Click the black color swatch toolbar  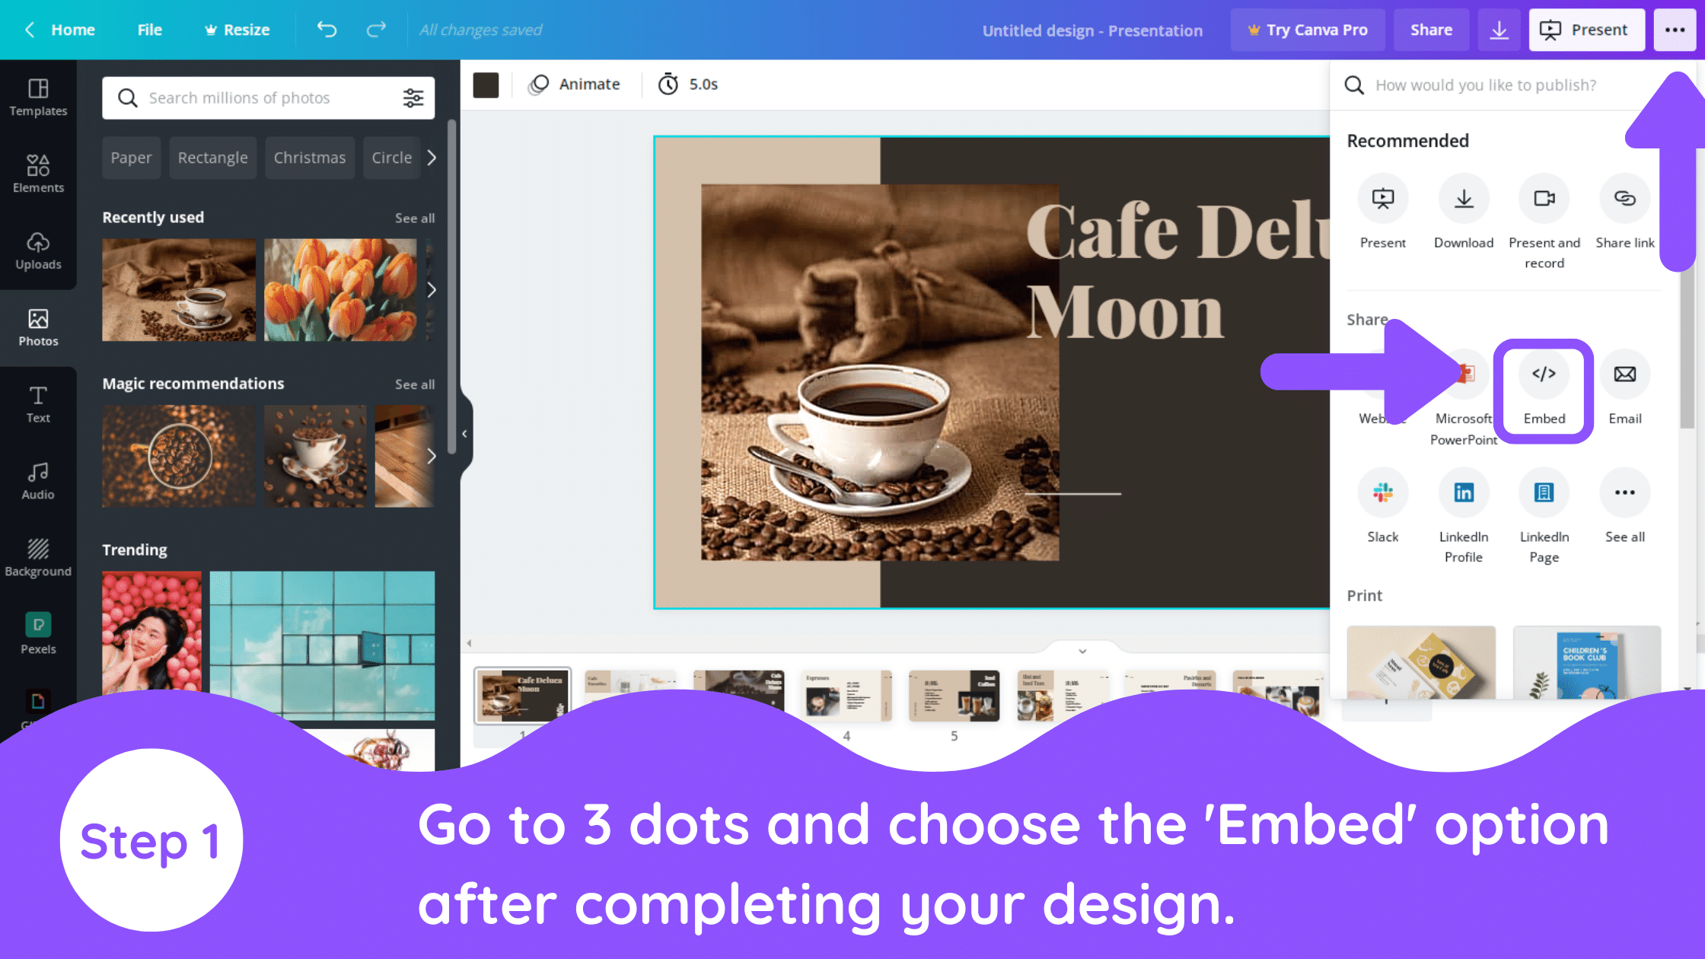(489, 83)
